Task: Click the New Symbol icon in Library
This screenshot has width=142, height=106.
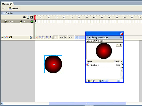Action: pos(88,81)
